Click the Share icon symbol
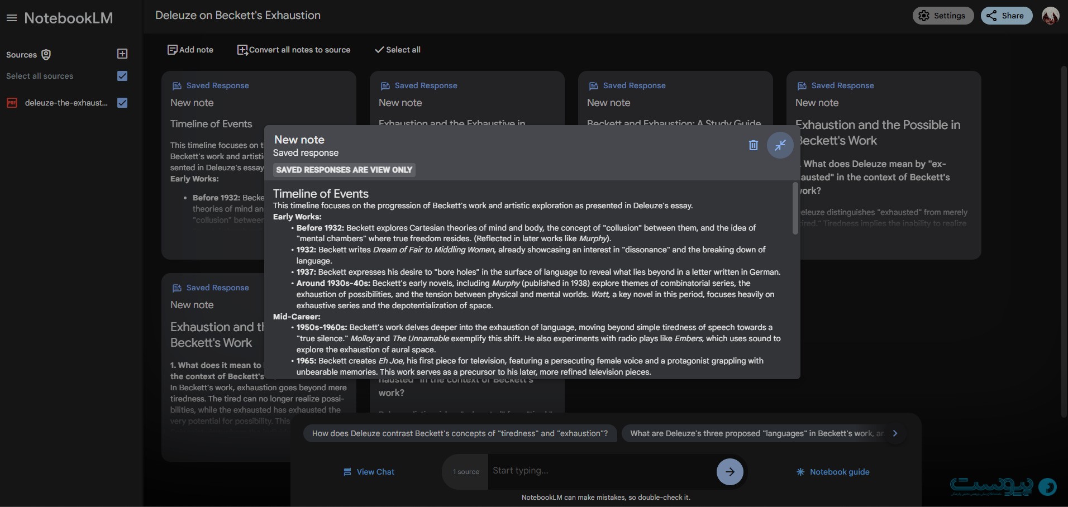This screenshot has width=1068, height=507. click(991, 16)
